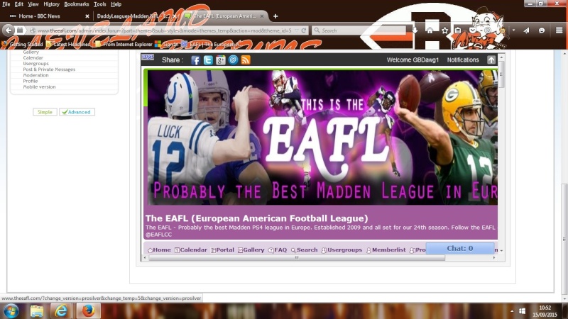
Task: Click the up arrow in forum toolbar
Action: [491, 60]
